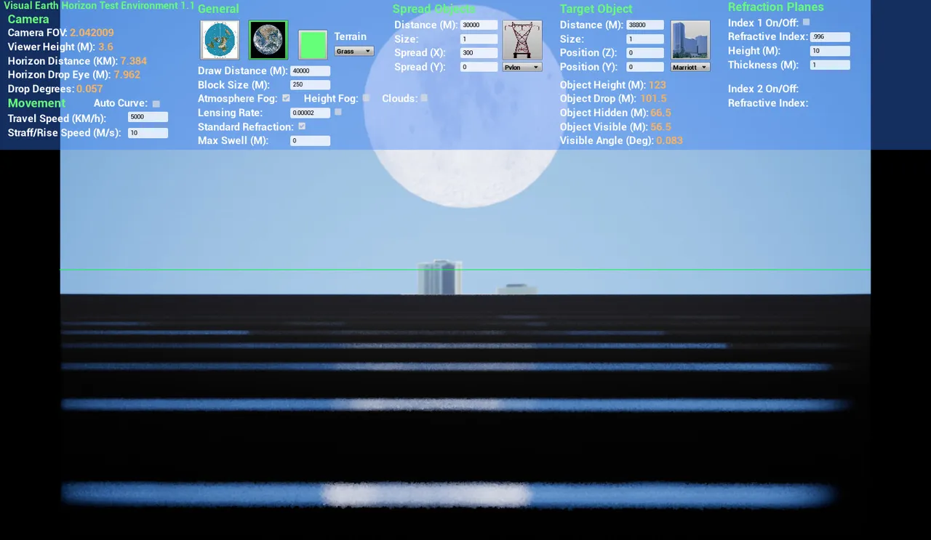The width and height of the screenshot is (931, 540).
Task: Toggle the Lensing Rate checkbox
Action: click(338, 112)
